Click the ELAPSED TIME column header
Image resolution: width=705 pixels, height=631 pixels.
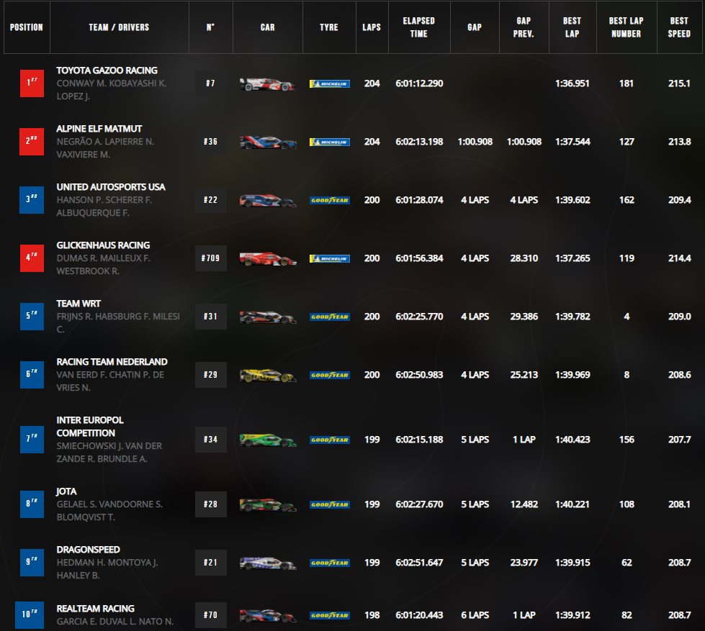(419, 27)
